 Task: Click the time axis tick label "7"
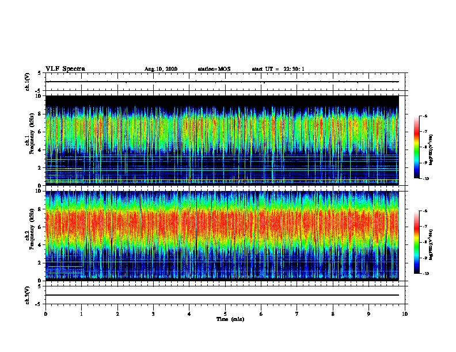tap(297, 314)
